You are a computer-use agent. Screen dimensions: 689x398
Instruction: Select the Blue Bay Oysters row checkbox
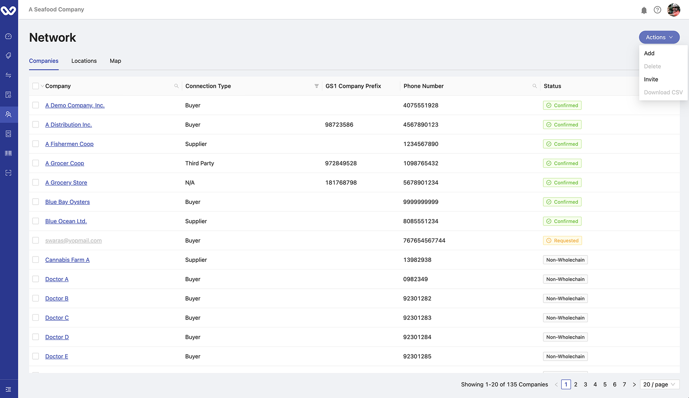coord(35,202)
